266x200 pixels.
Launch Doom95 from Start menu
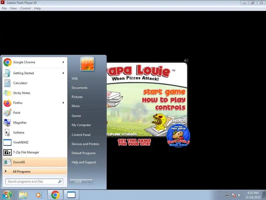tap(35, 162)
